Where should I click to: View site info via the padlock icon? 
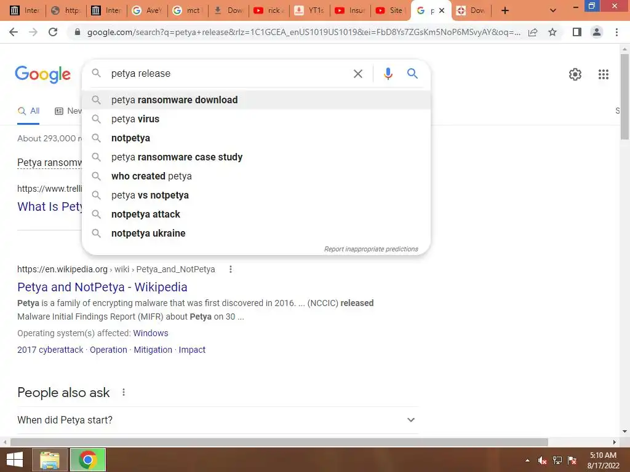(x=78, y=32)
